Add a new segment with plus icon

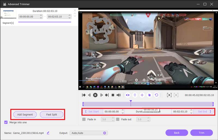pos(142,95)
